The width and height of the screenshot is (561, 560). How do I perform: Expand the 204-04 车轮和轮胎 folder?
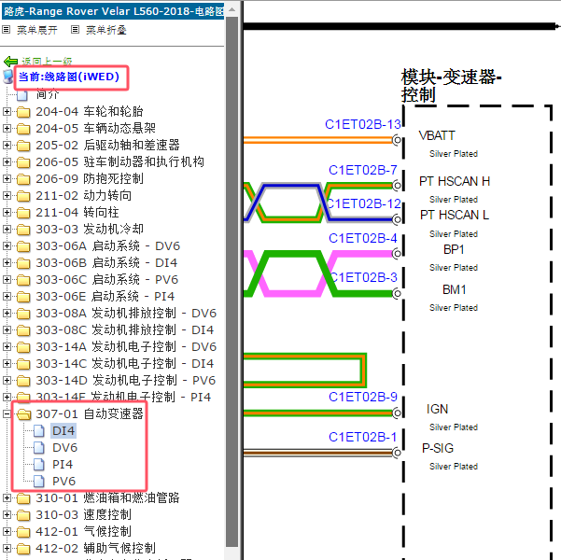(7, 112)
